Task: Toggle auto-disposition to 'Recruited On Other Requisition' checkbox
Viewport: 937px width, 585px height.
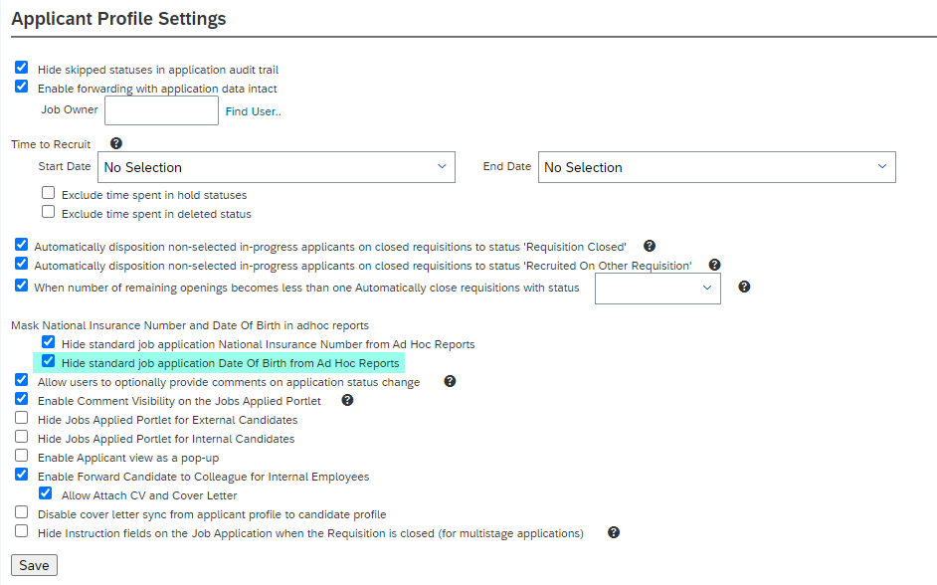Action: pyautogui.click(x=22, y=263)
